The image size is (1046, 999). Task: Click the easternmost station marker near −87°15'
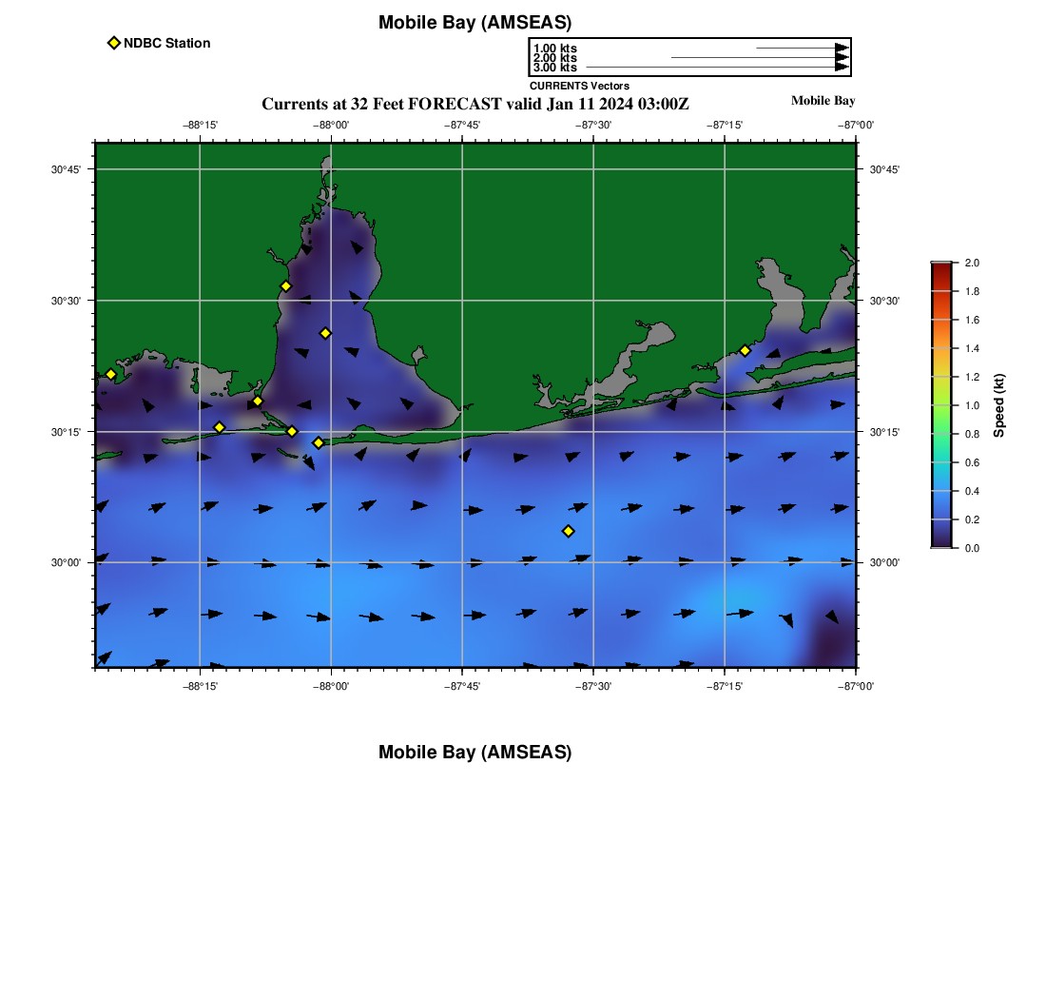tap(745, 350)
